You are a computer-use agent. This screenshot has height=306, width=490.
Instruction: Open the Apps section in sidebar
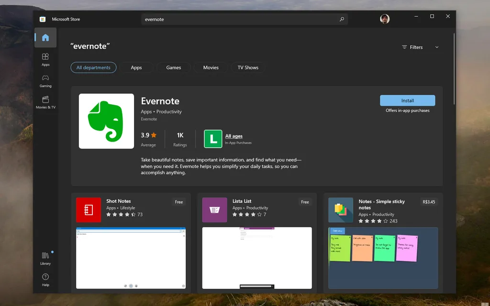tap(45, 59)
